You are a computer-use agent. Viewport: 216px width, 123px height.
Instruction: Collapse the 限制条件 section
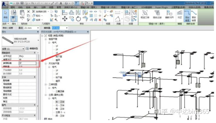click(x=35, y=53)
